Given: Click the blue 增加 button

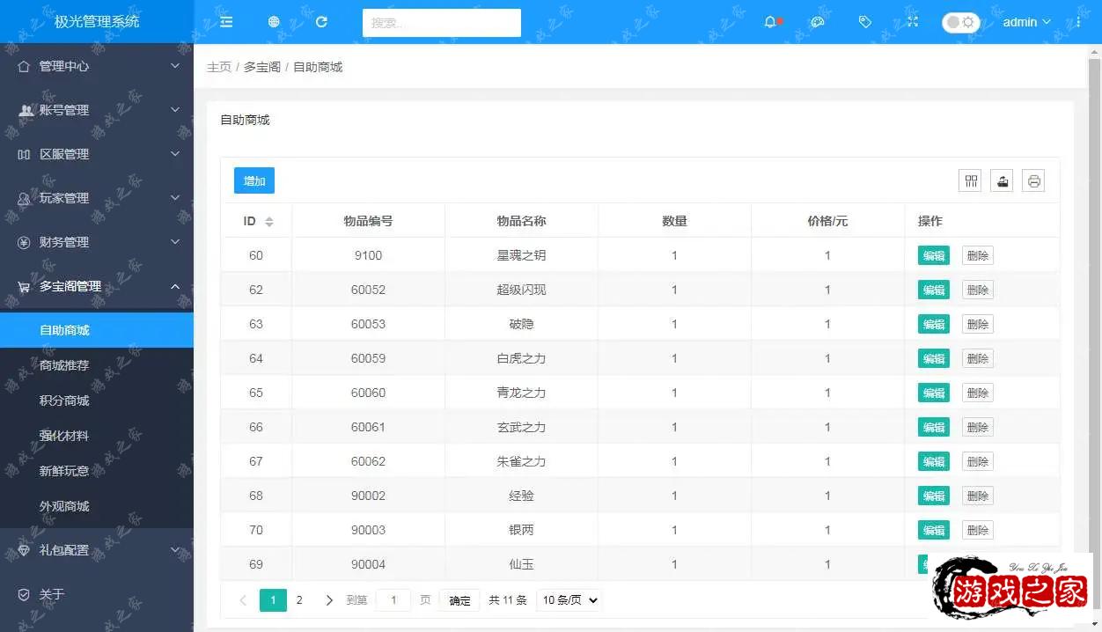Looking at the screenshot, I should pos(254,180).
